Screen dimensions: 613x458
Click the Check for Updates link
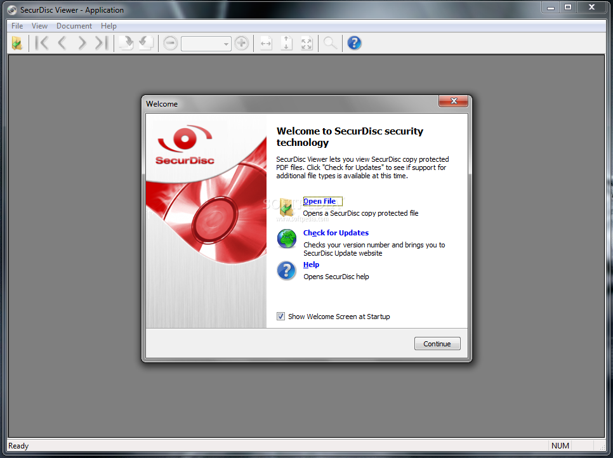click(336, 233)
